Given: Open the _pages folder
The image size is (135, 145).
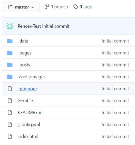Looking at the screenshot, I should (x=25, y=53).
